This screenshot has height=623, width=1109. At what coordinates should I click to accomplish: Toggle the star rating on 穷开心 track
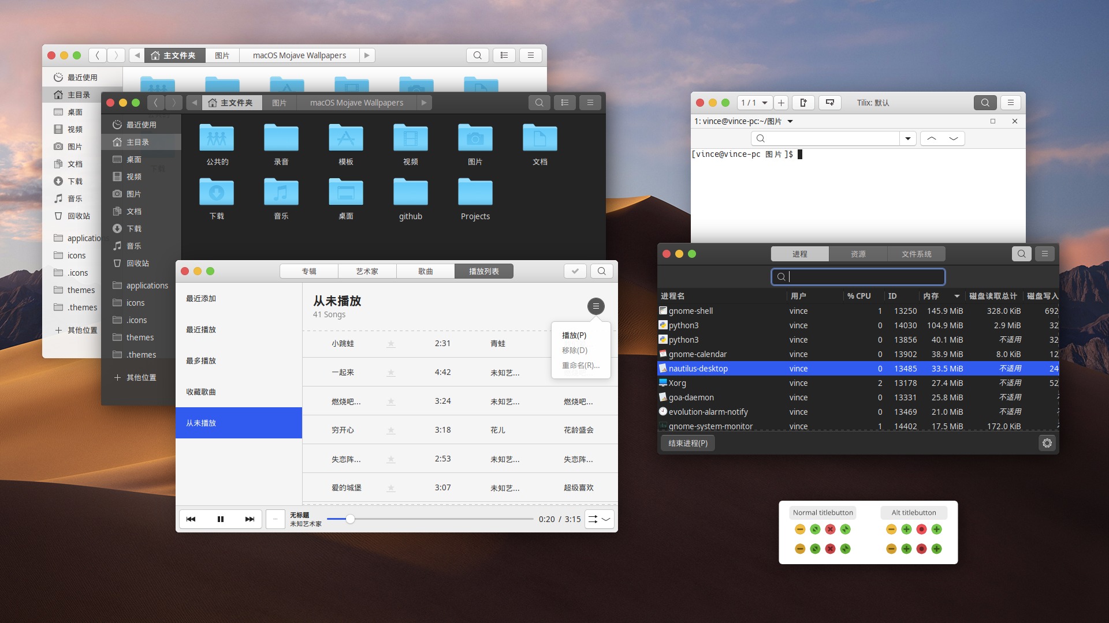[390, 429]
